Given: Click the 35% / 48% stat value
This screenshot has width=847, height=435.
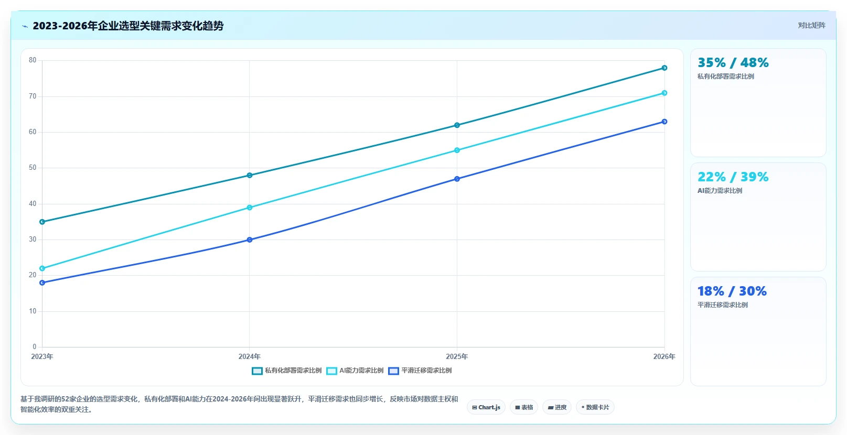Looking at the screenshot, I should (733, 63).
